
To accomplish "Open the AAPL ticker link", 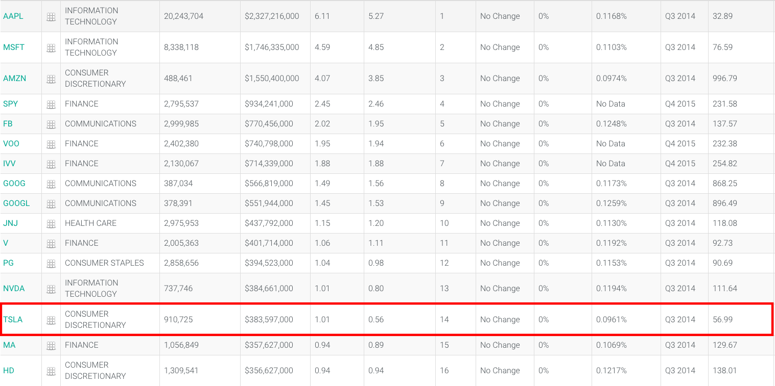I will coord(13,16).
